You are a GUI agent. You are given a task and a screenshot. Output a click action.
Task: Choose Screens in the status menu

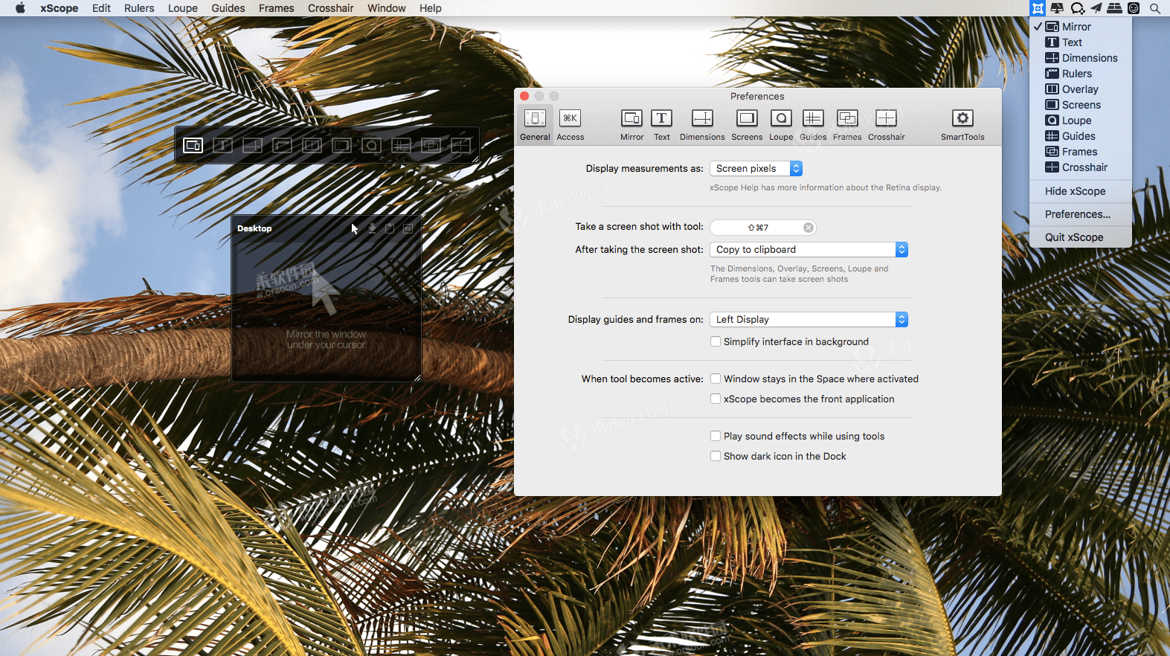(1081, 105)
